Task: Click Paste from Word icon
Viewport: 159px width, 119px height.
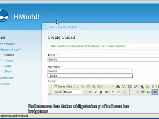Action: pyautogui.click(x=99, y=87)
